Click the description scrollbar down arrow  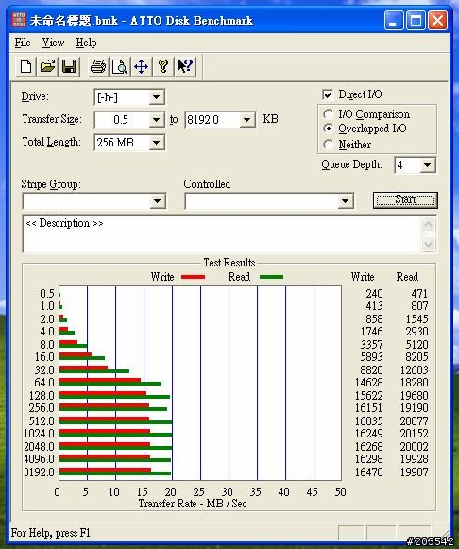pos(428,244)
